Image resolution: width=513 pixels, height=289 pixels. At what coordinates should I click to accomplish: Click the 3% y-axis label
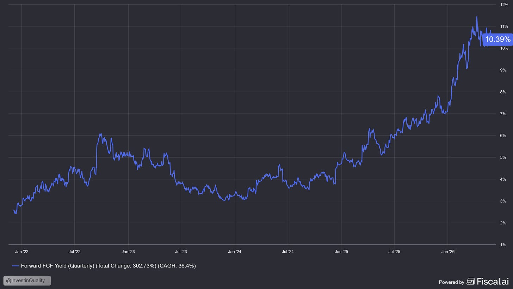504,201
